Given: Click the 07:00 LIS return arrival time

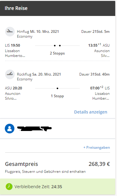Looking at the screenshot, I should click(x=100, y=88).
